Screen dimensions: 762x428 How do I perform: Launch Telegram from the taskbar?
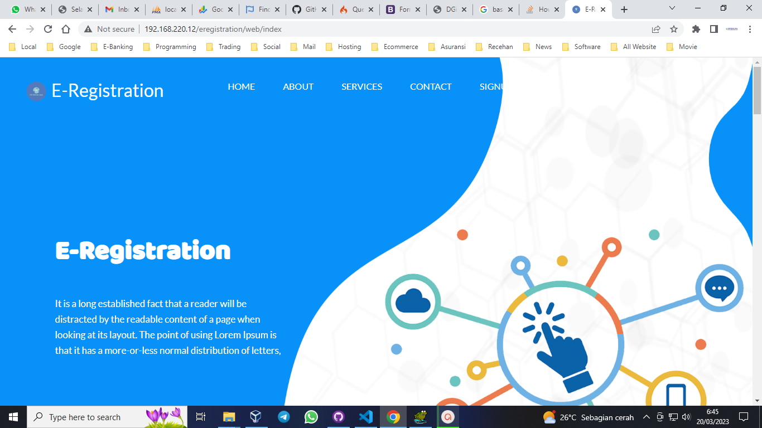pyautogui.click(x=284, y=417)
